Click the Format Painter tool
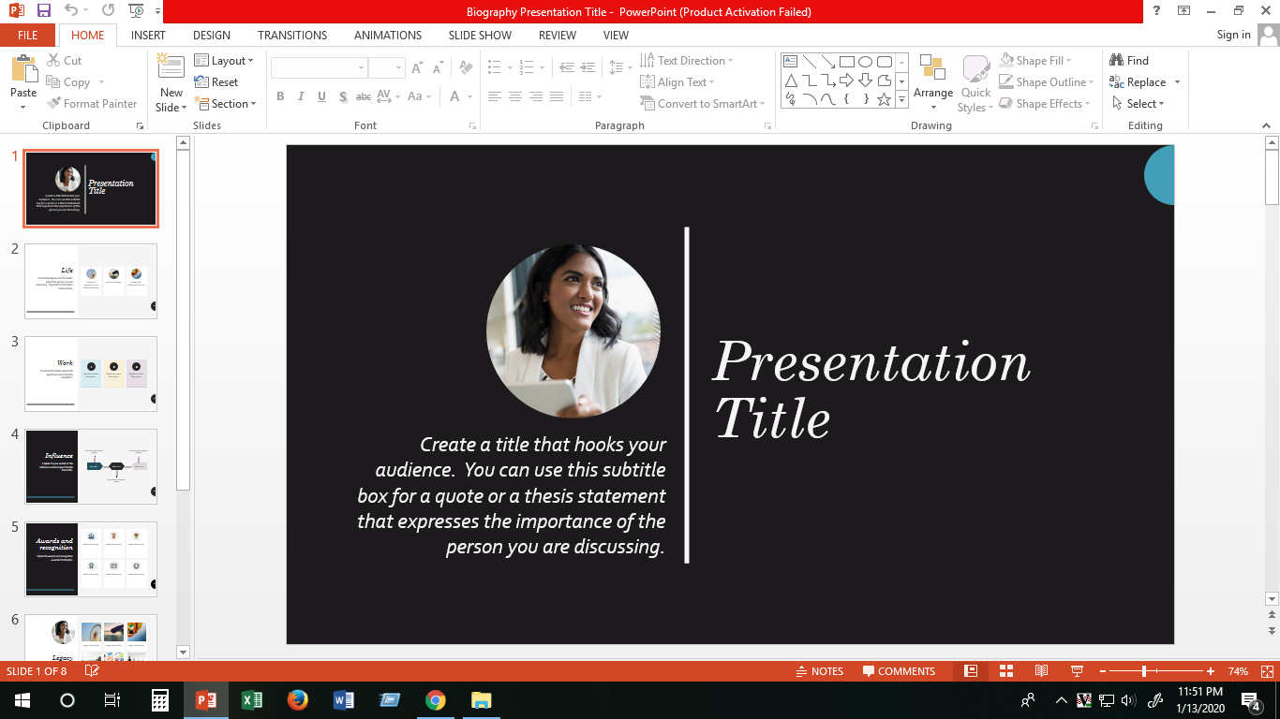Image resolution: width=1280 pixels, height=719 pixels. click(91, 104)
